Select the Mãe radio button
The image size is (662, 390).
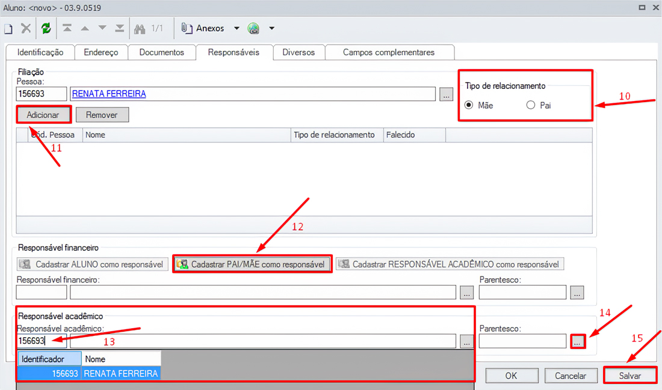pos(469,105)
